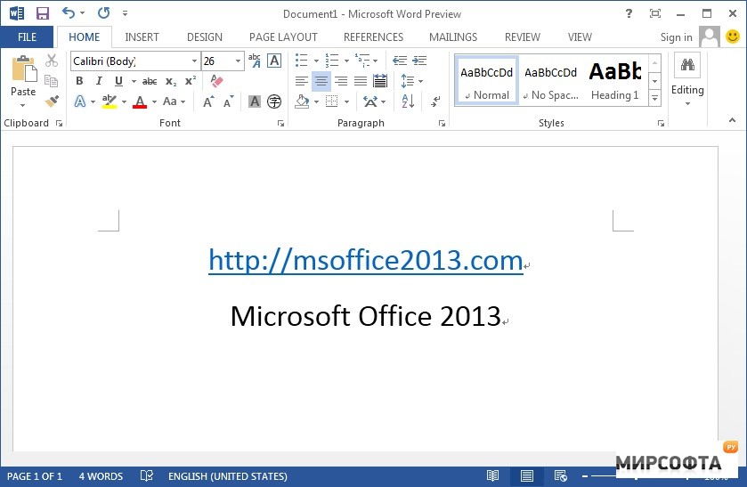The height and width of the screenshot is (487, 747).
Task: Open the FILE tab
Action: pyautogui.click(x=27, y=37)
